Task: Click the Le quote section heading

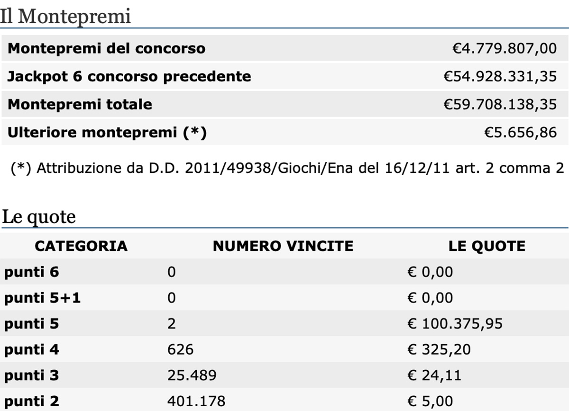Action: point(39,217)
